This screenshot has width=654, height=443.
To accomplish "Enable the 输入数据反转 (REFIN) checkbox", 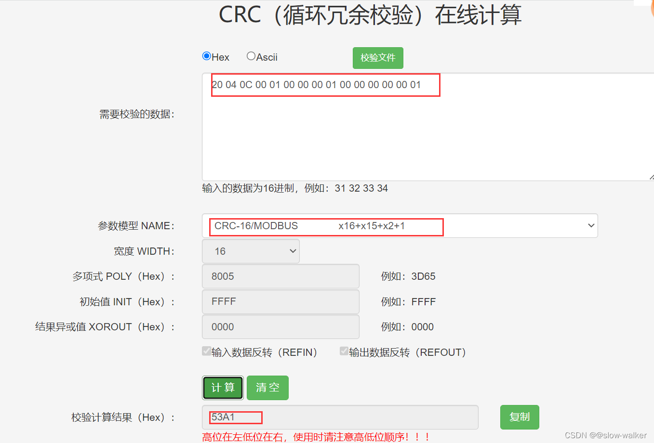I will coord(207,351).
